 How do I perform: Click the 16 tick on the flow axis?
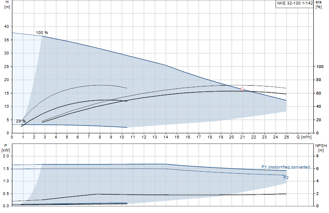point(188,137)
